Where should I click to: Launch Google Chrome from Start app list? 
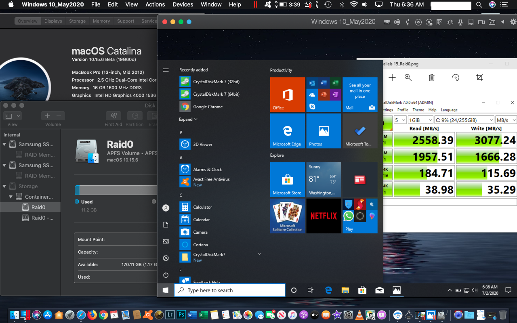click(208, 107)
